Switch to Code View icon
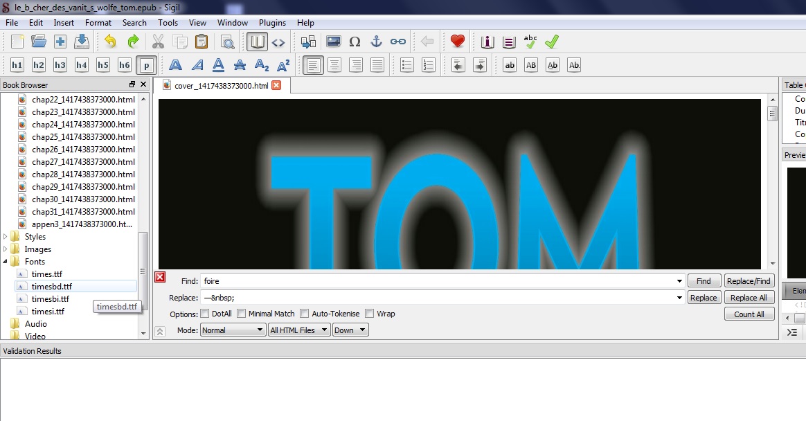The height and width of the screenshot is (421, 806). point(278,42)
